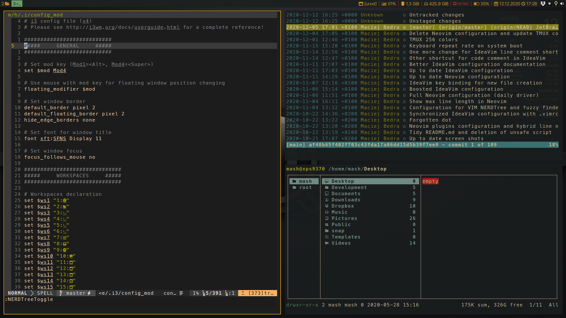
Task: Click the master branch indicator in statusline
Action: click(76, 293)
